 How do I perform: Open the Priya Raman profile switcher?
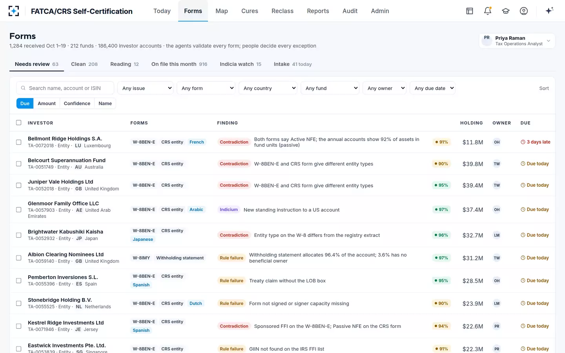click(x=517, y=41)
